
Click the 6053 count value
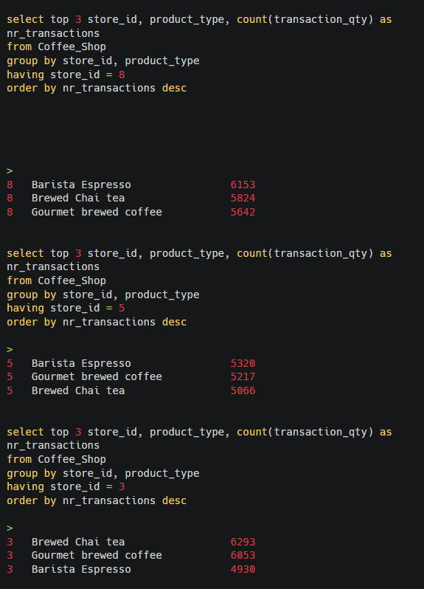[243, 555]
